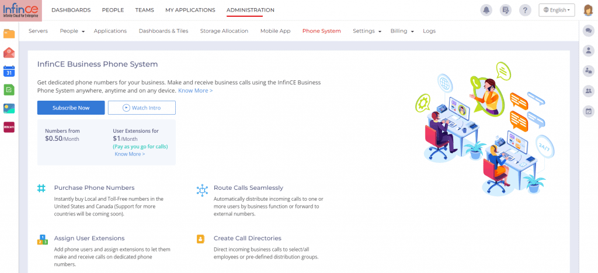Expand the Billing submenu dropdown
This screenshot has height=273, width=598.
[x=402, y=31]
